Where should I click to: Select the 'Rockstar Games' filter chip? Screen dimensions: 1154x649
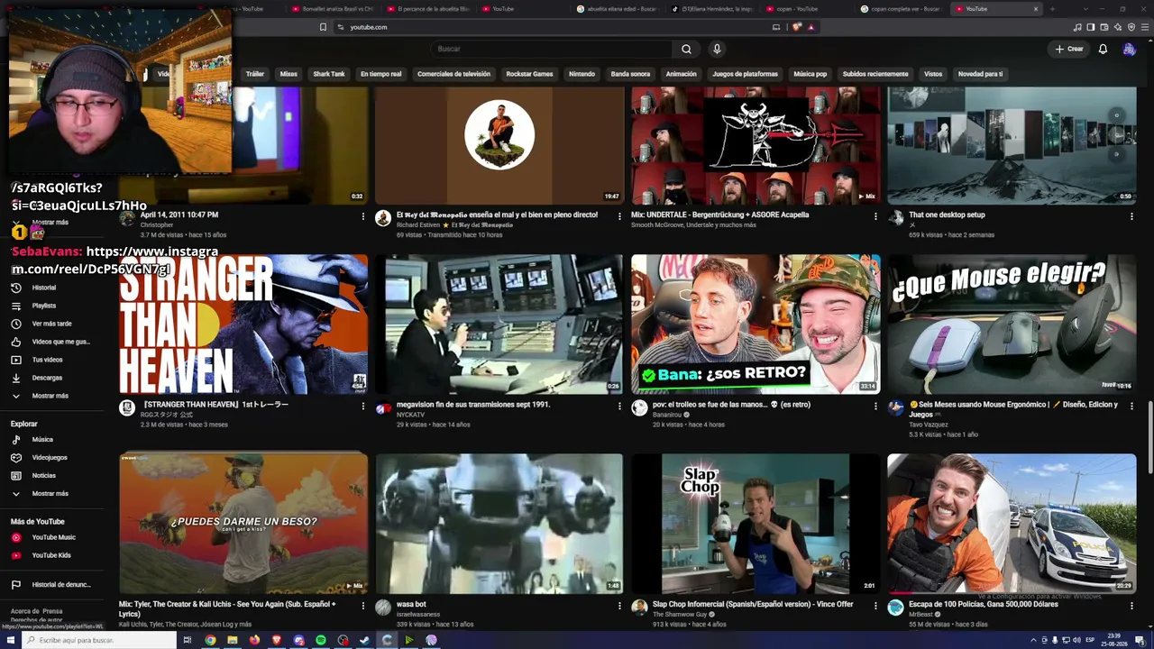click(529, 74)
